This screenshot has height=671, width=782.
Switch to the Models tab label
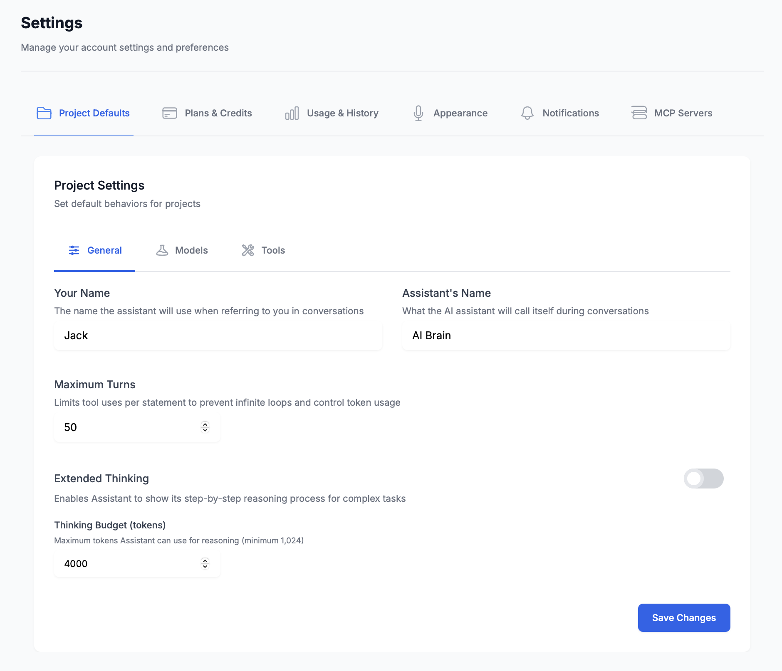191,250
